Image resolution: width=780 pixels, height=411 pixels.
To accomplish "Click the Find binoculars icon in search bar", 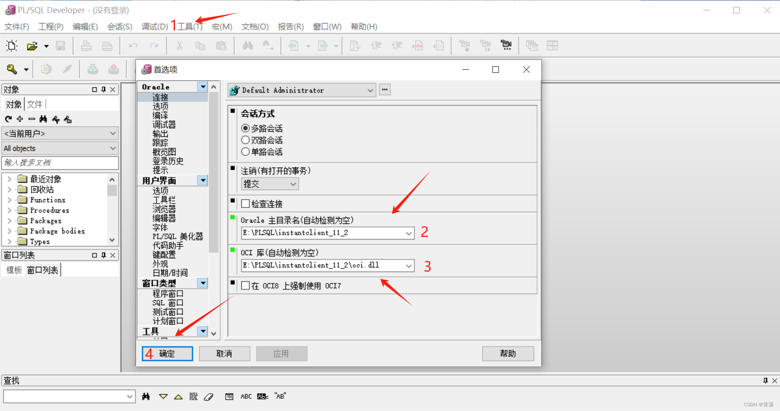I will pyautogui.click(x=146, y=396).
